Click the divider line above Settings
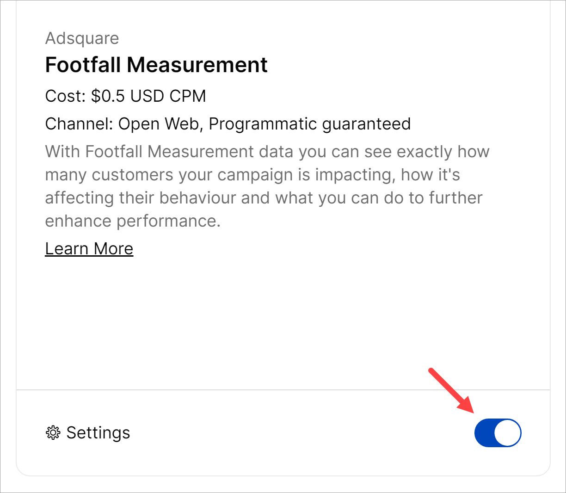 coord(283,390)
